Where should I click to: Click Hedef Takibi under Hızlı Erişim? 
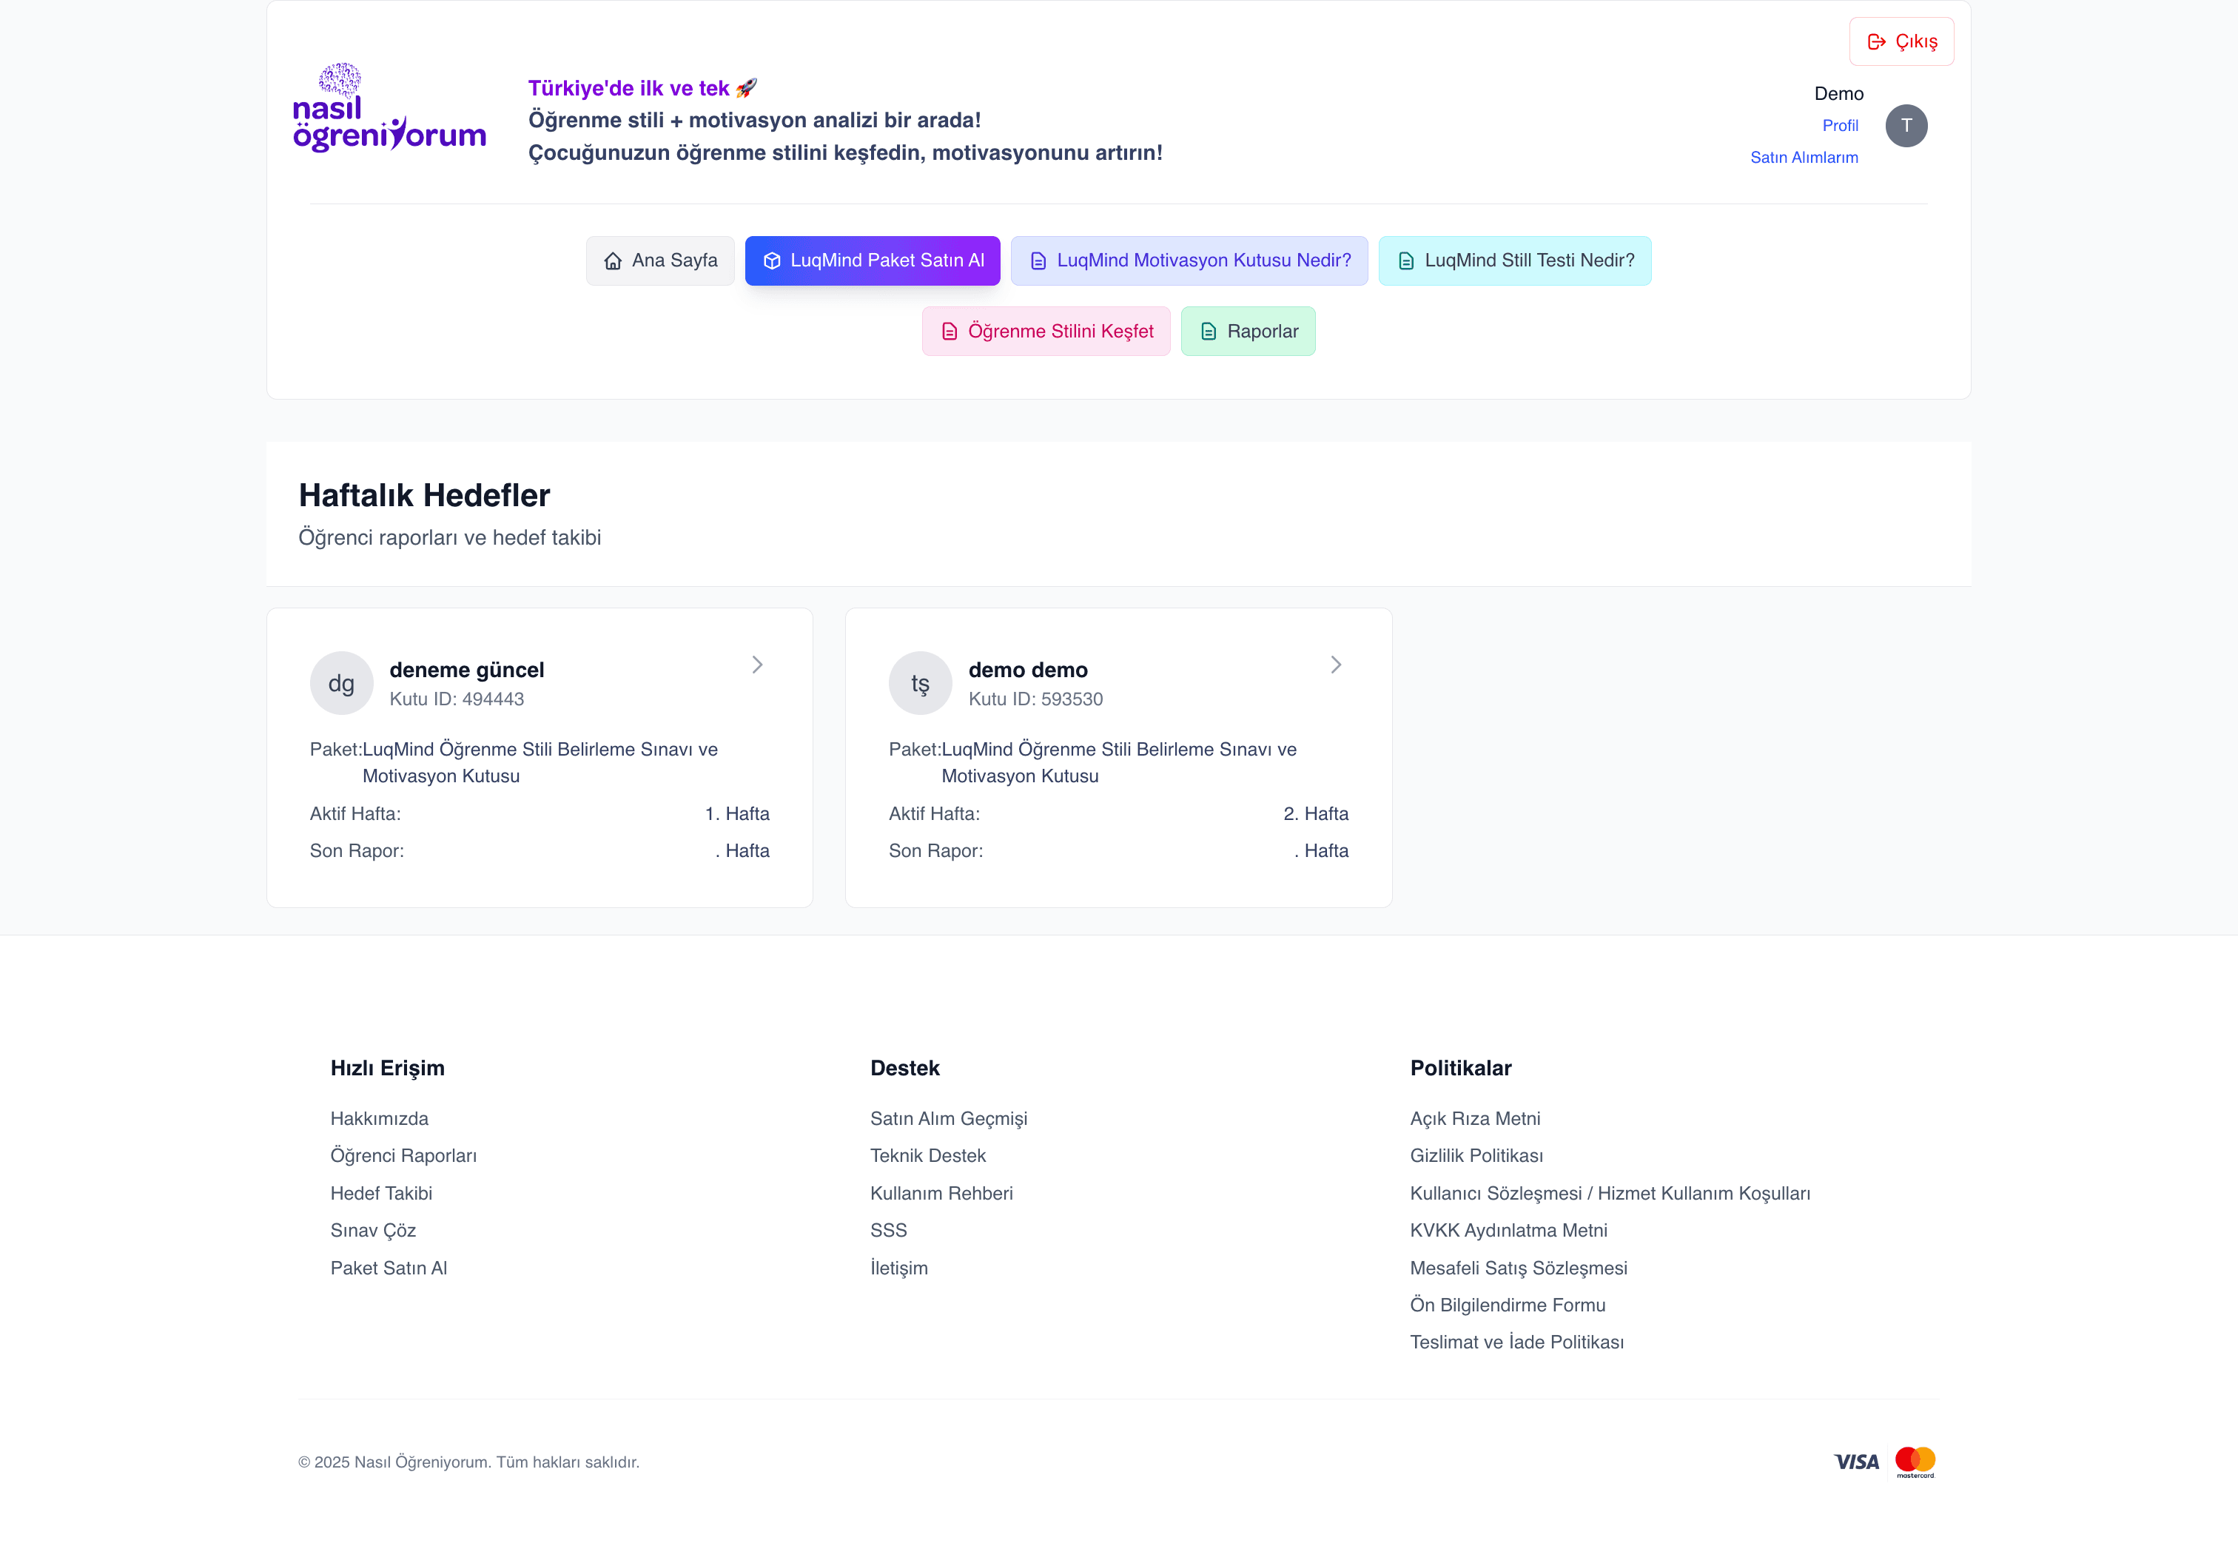coord(382,1194)
